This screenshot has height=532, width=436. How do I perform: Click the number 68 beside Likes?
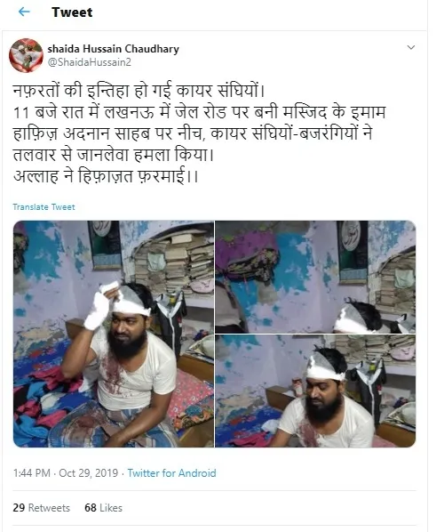91,508
